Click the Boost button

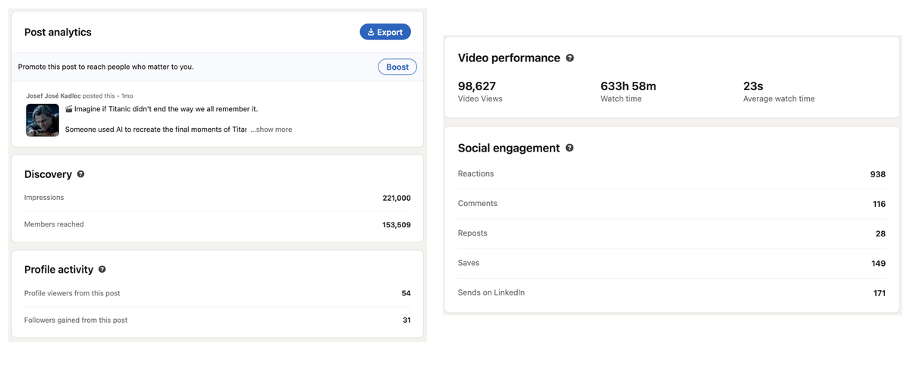[x=397, y=67]
